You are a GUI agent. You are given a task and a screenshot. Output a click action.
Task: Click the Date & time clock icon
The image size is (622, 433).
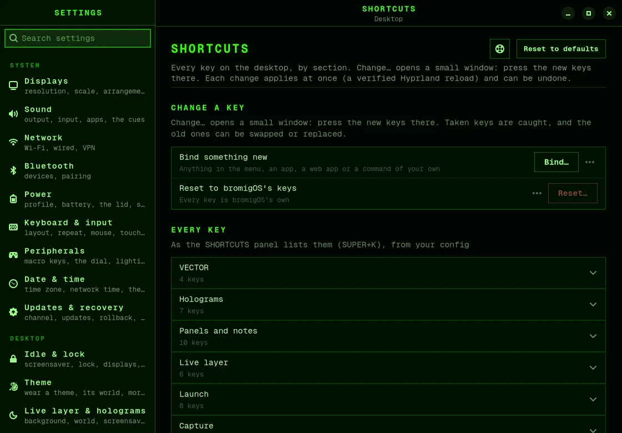(13, 284)
